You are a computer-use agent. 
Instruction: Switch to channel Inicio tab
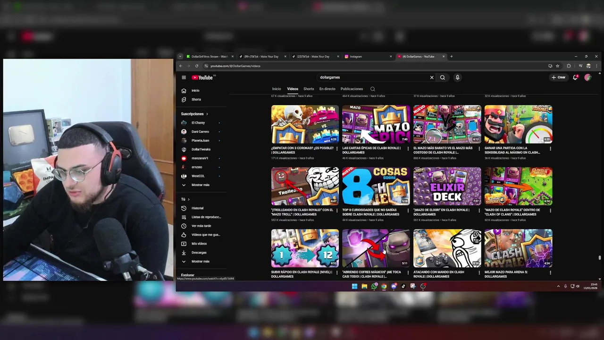(277, 89)
